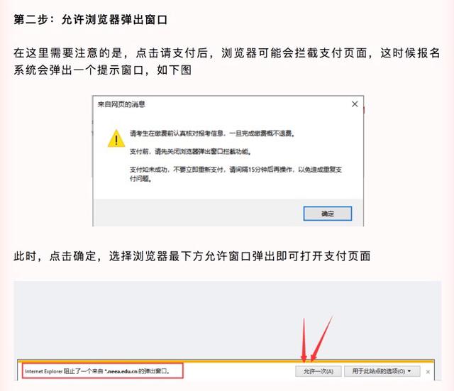Click the 支付前，请先关闭浏览器 message line

point(190,151)
